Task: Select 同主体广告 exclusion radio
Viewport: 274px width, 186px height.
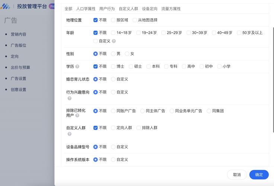Action: tap(143, 111)
